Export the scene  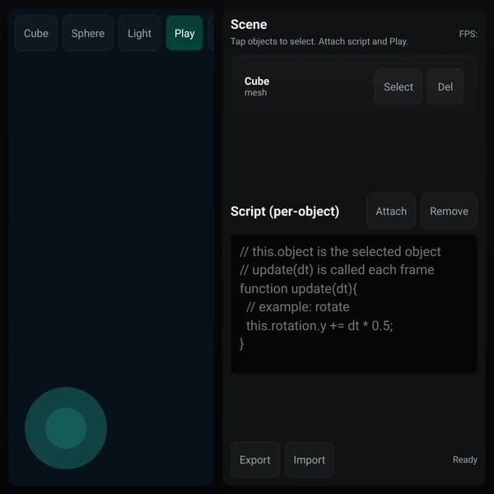pos(255,459)
